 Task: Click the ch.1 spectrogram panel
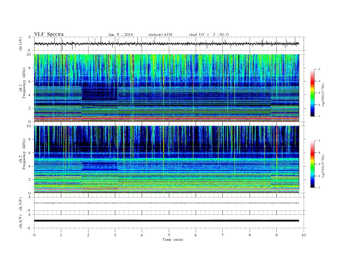coord(166,88)
